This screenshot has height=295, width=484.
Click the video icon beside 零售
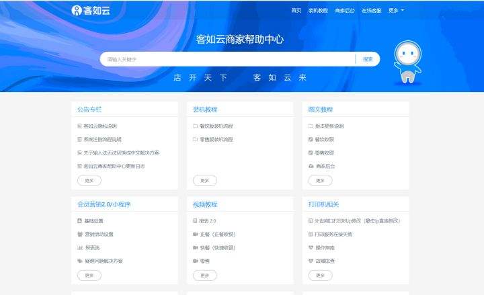coord(196,261)
